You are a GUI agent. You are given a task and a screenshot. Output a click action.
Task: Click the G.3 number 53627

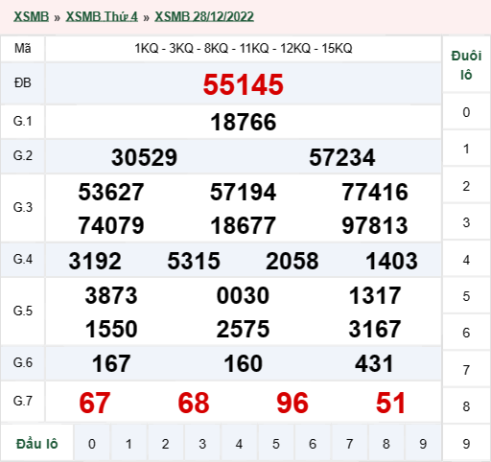coord(111,192)
